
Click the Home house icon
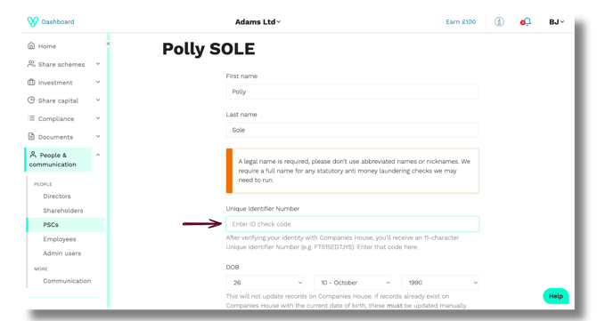coord(31,45)
